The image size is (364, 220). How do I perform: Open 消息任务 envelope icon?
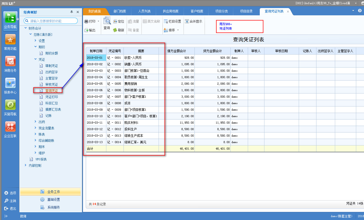point(10,62)
